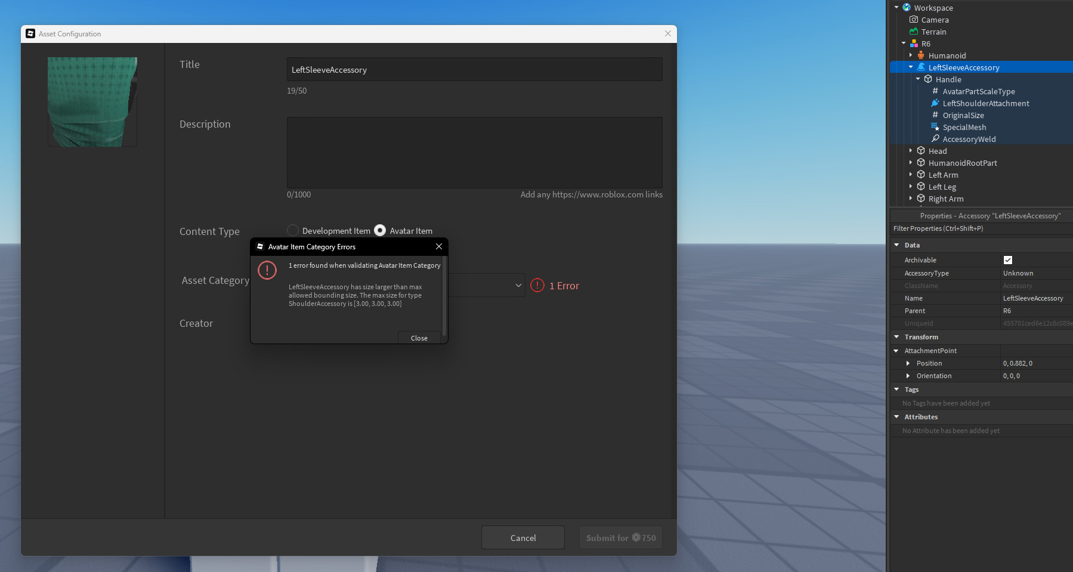Expand the Humanoid tree node

[x=911, y=55]
